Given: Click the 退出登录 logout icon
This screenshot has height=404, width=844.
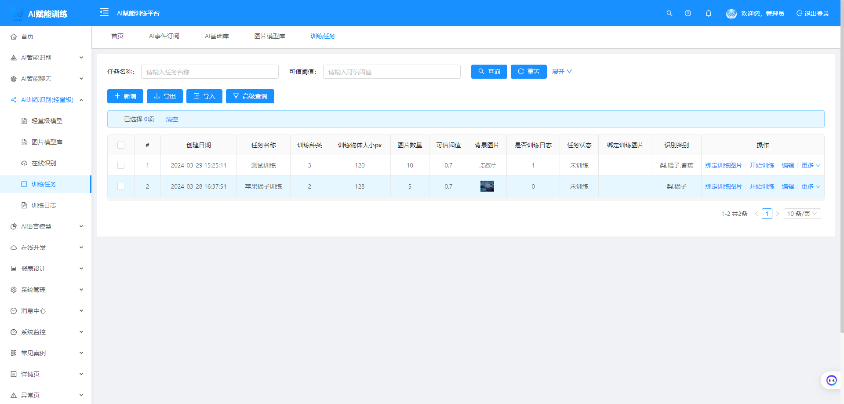Looking at the screenshot, I should pyautogui.click(x=800, y=13).
